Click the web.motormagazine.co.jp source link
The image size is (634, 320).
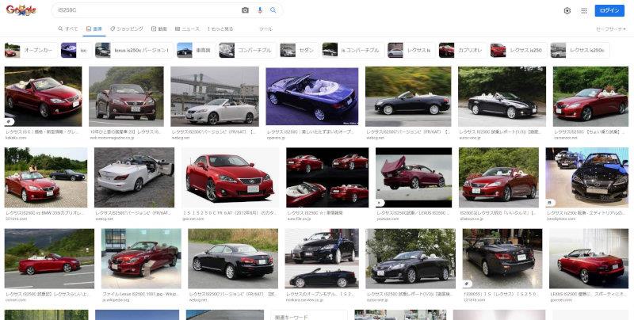pyautogui.click(x=110, y=138)
